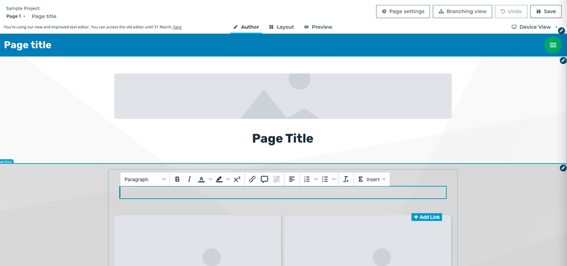Save the page

pyautogui.click(x=546, y=11)
